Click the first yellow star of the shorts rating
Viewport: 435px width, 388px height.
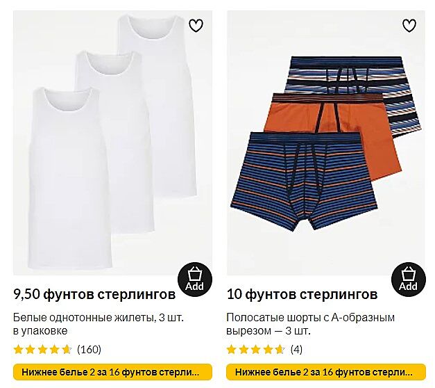[x=231, y=349]
